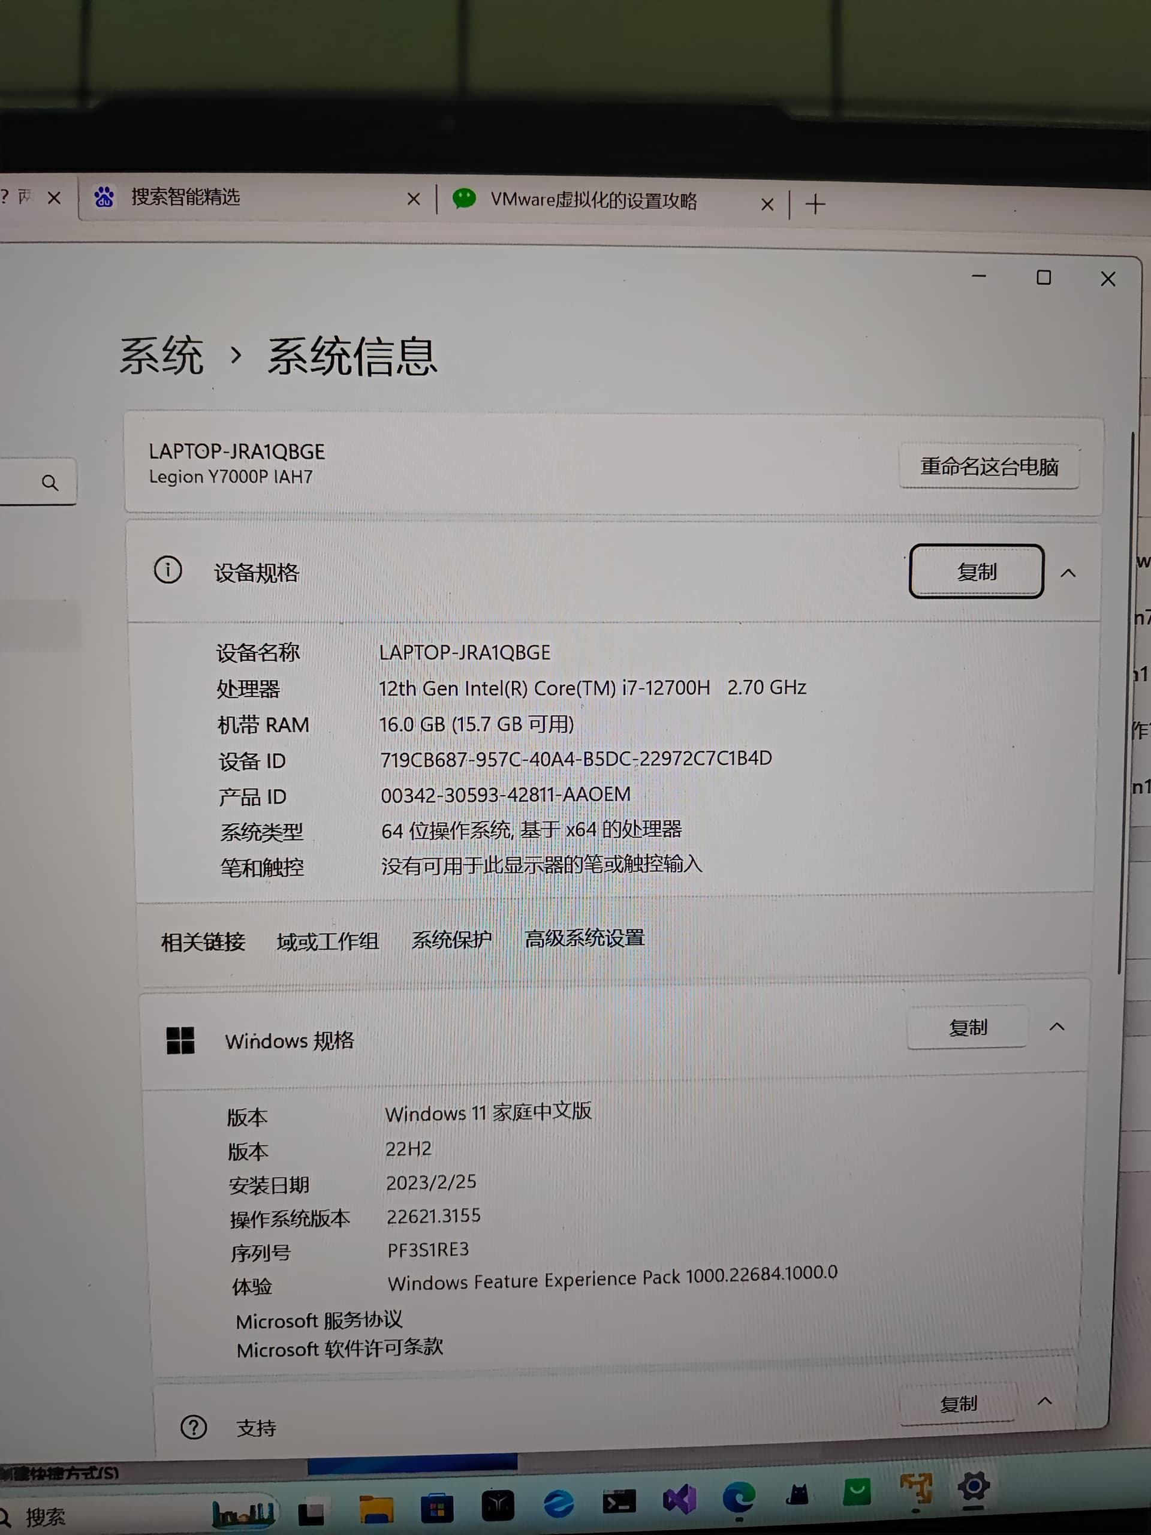
Task: Collapse the 设备规格 section
Action: [1068, 573]
